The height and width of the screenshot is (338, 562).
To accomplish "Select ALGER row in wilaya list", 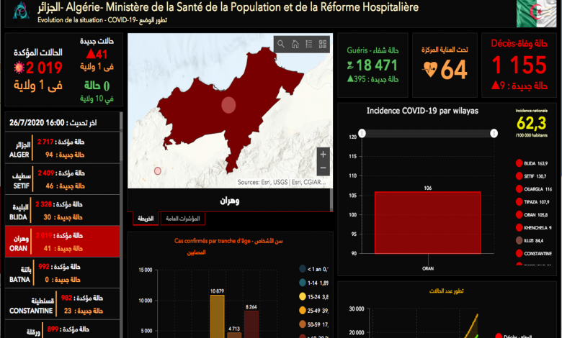I will pos(63,148).
